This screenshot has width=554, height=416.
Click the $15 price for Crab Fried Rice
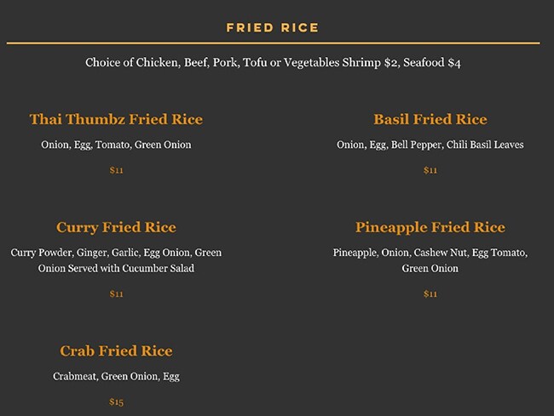[x=117, y=402]
